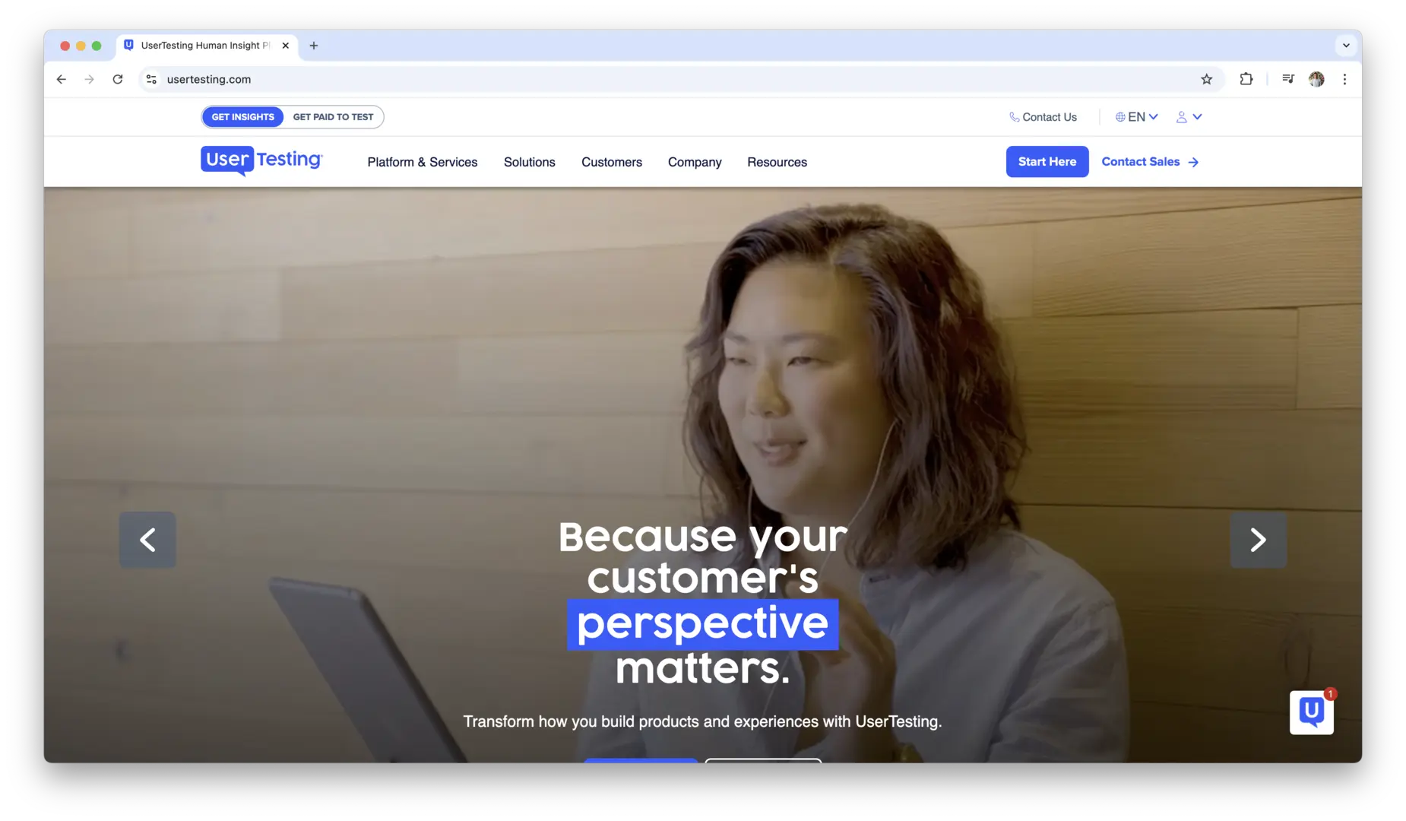
Task: Reload the page with the refresh icon
Action: (118, 79)
